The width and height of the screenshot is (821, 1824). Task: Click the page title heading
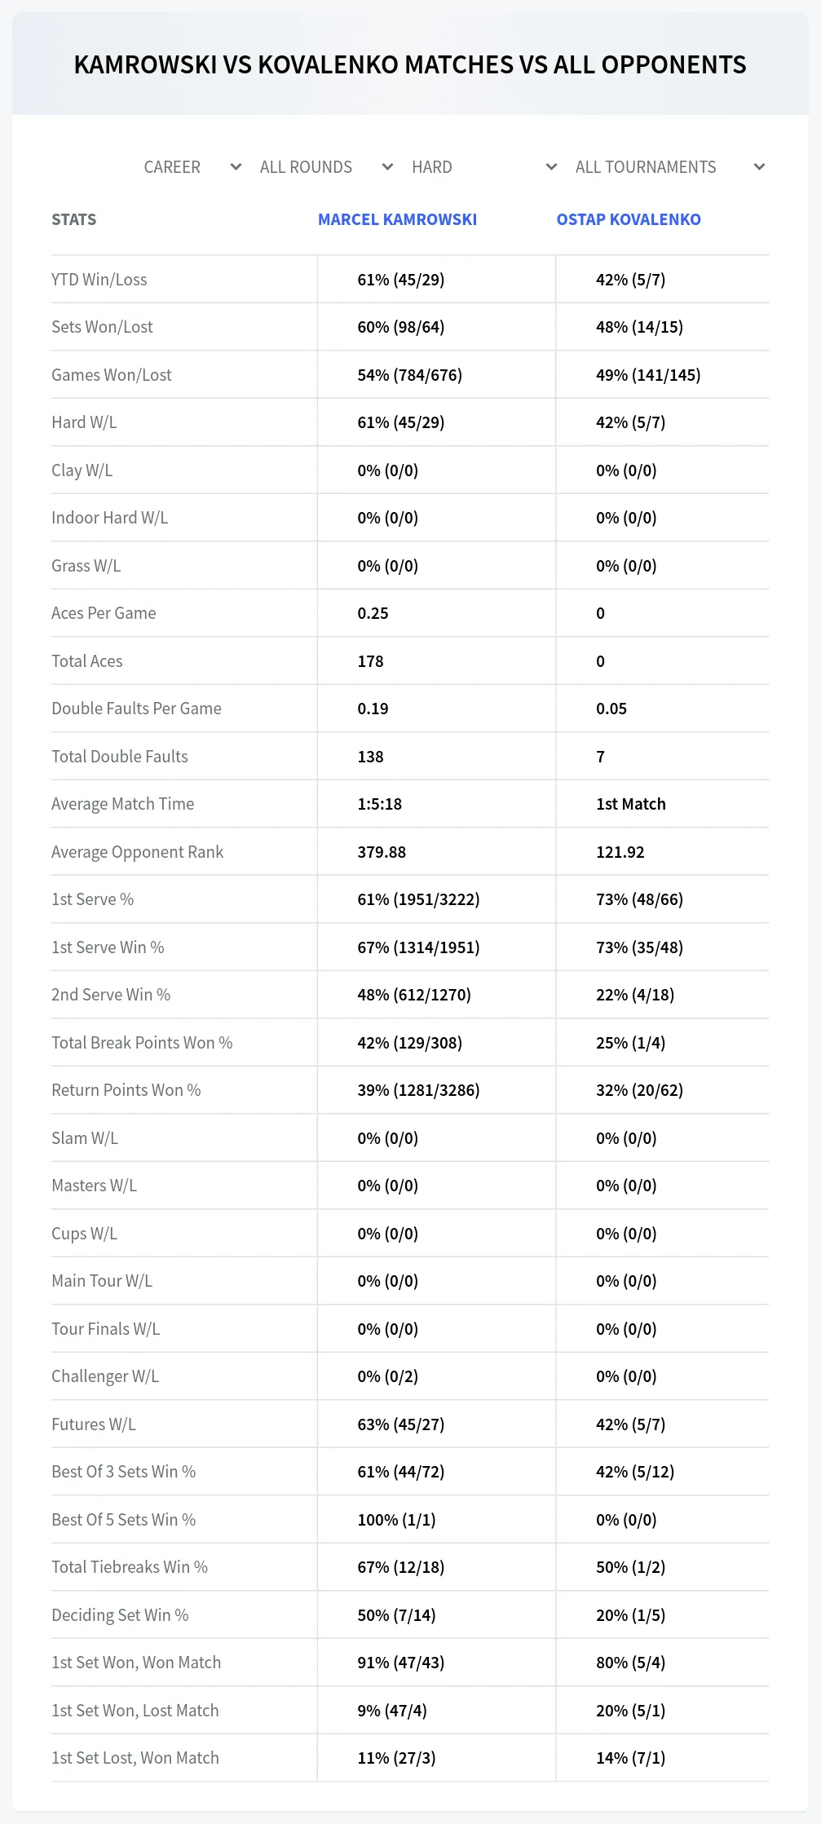click(410, 64)
